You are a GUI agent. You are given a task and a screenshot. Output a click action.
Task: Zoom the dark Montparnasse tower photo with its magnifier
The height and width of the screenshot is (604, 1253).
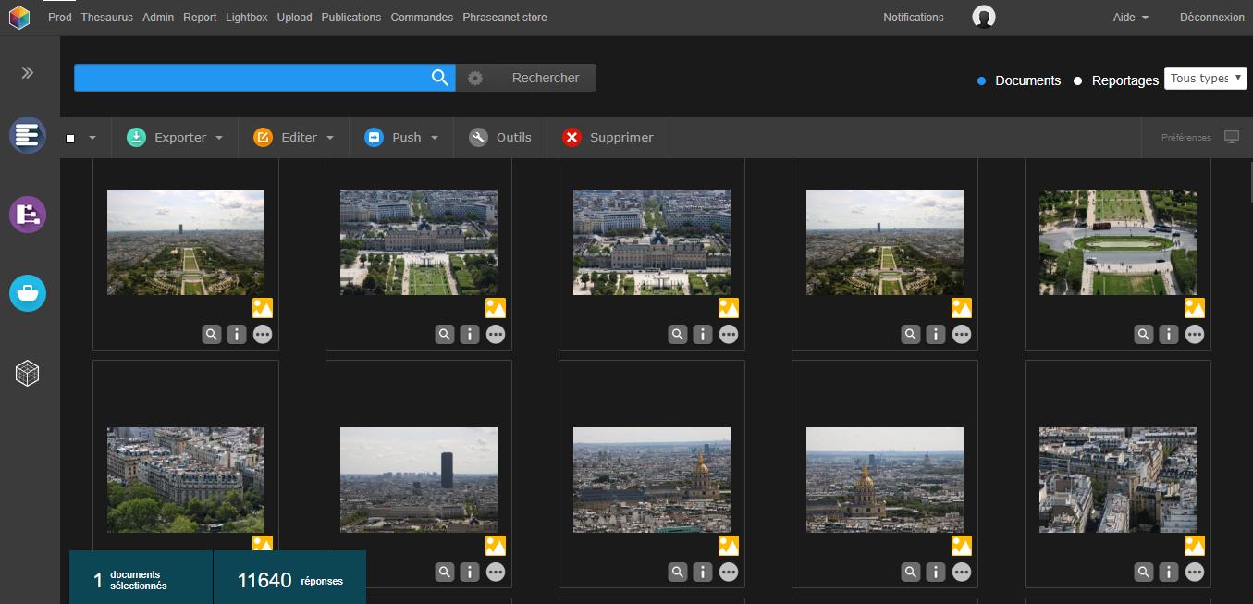(x=445, y=572)
